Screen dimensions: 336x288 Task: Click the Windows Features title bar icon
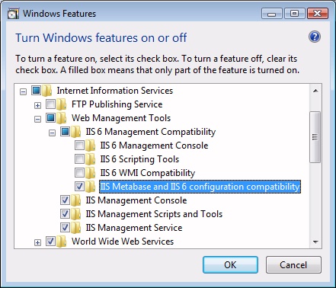click(13, 14)
